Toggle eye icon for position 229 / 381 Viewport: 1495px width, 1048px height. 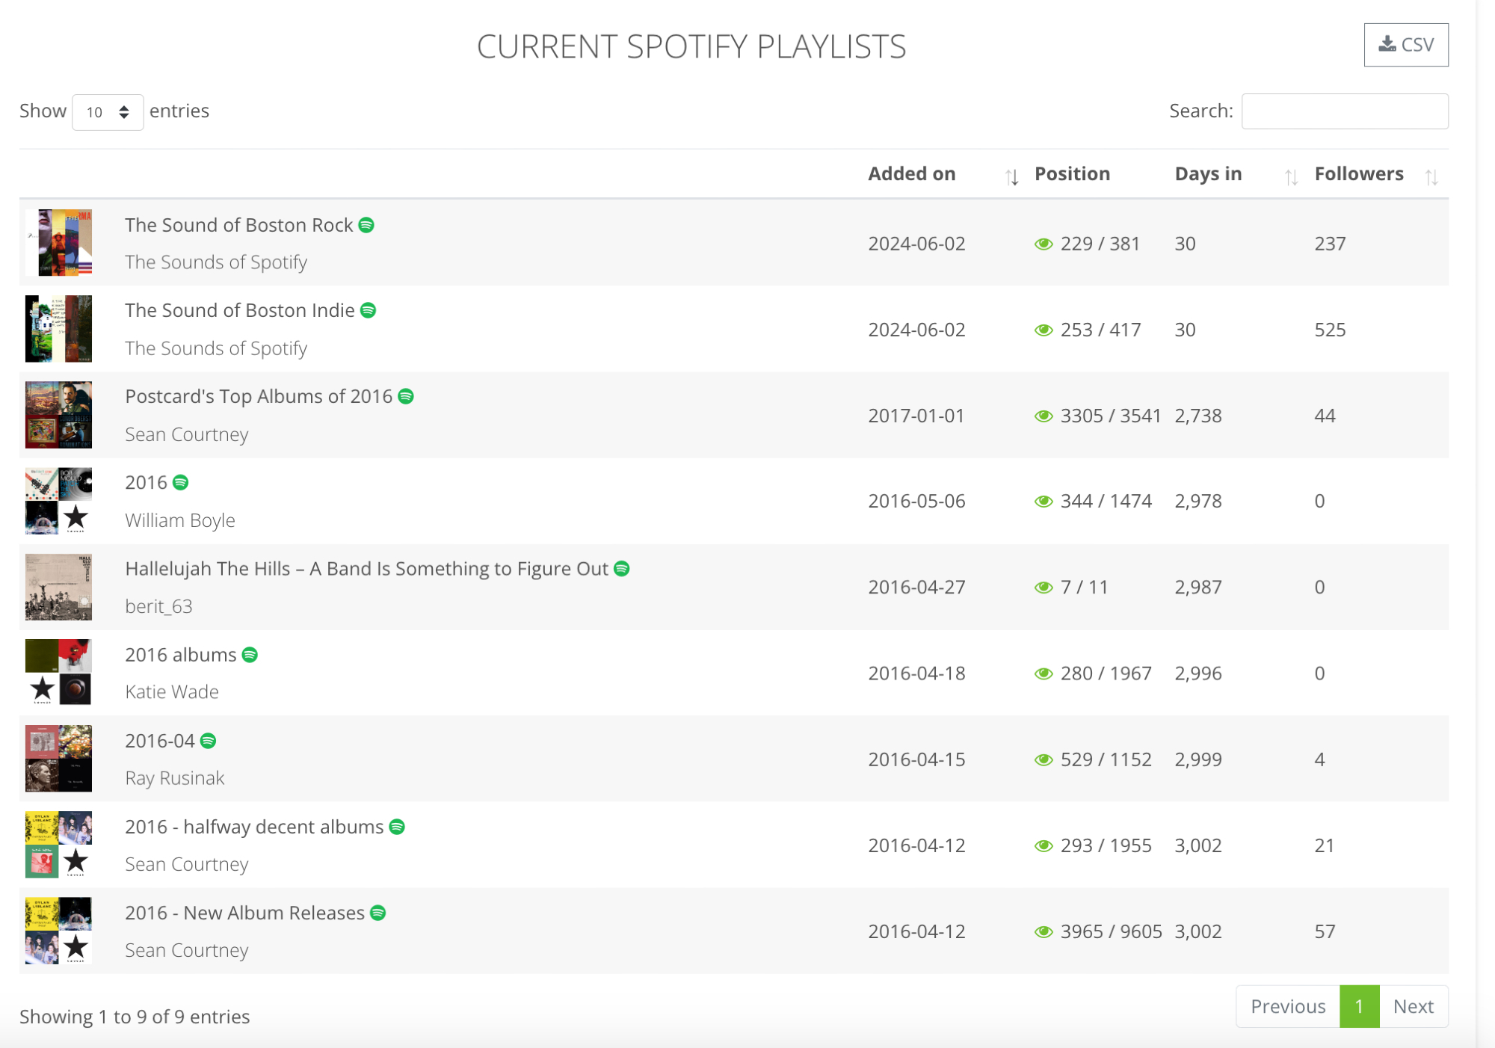pyautogui.click(x=1044, y=244)
